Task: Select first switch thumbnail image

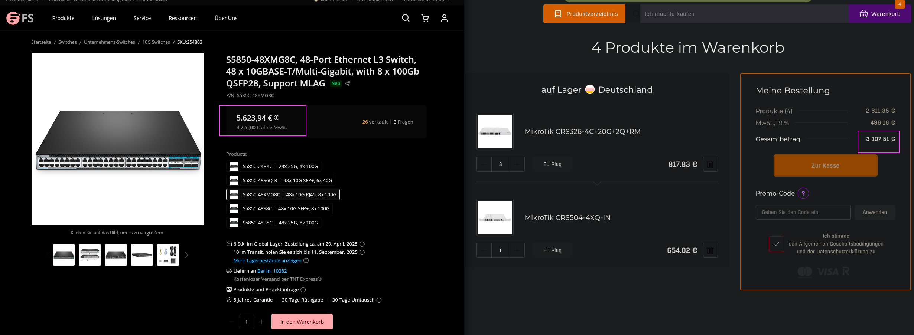Action: click(64, 255)
